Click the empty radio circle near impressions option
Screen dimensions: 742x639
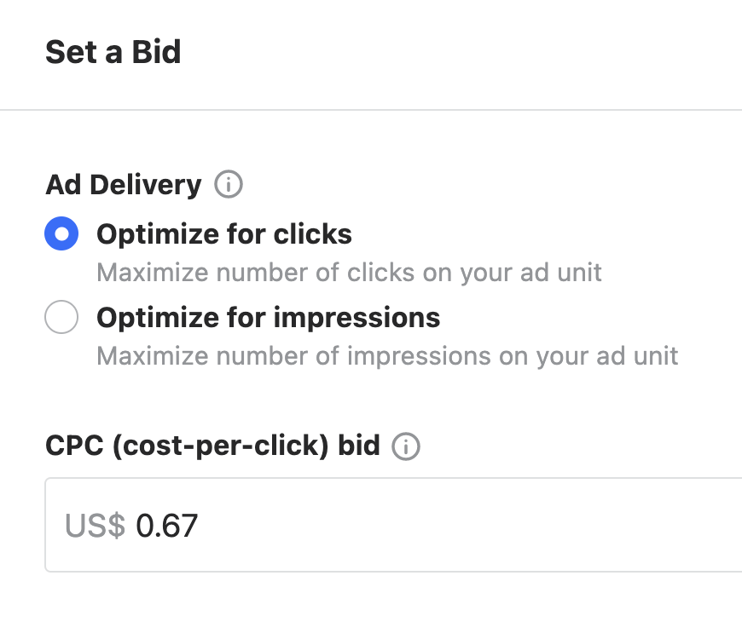tap(61, 316)
